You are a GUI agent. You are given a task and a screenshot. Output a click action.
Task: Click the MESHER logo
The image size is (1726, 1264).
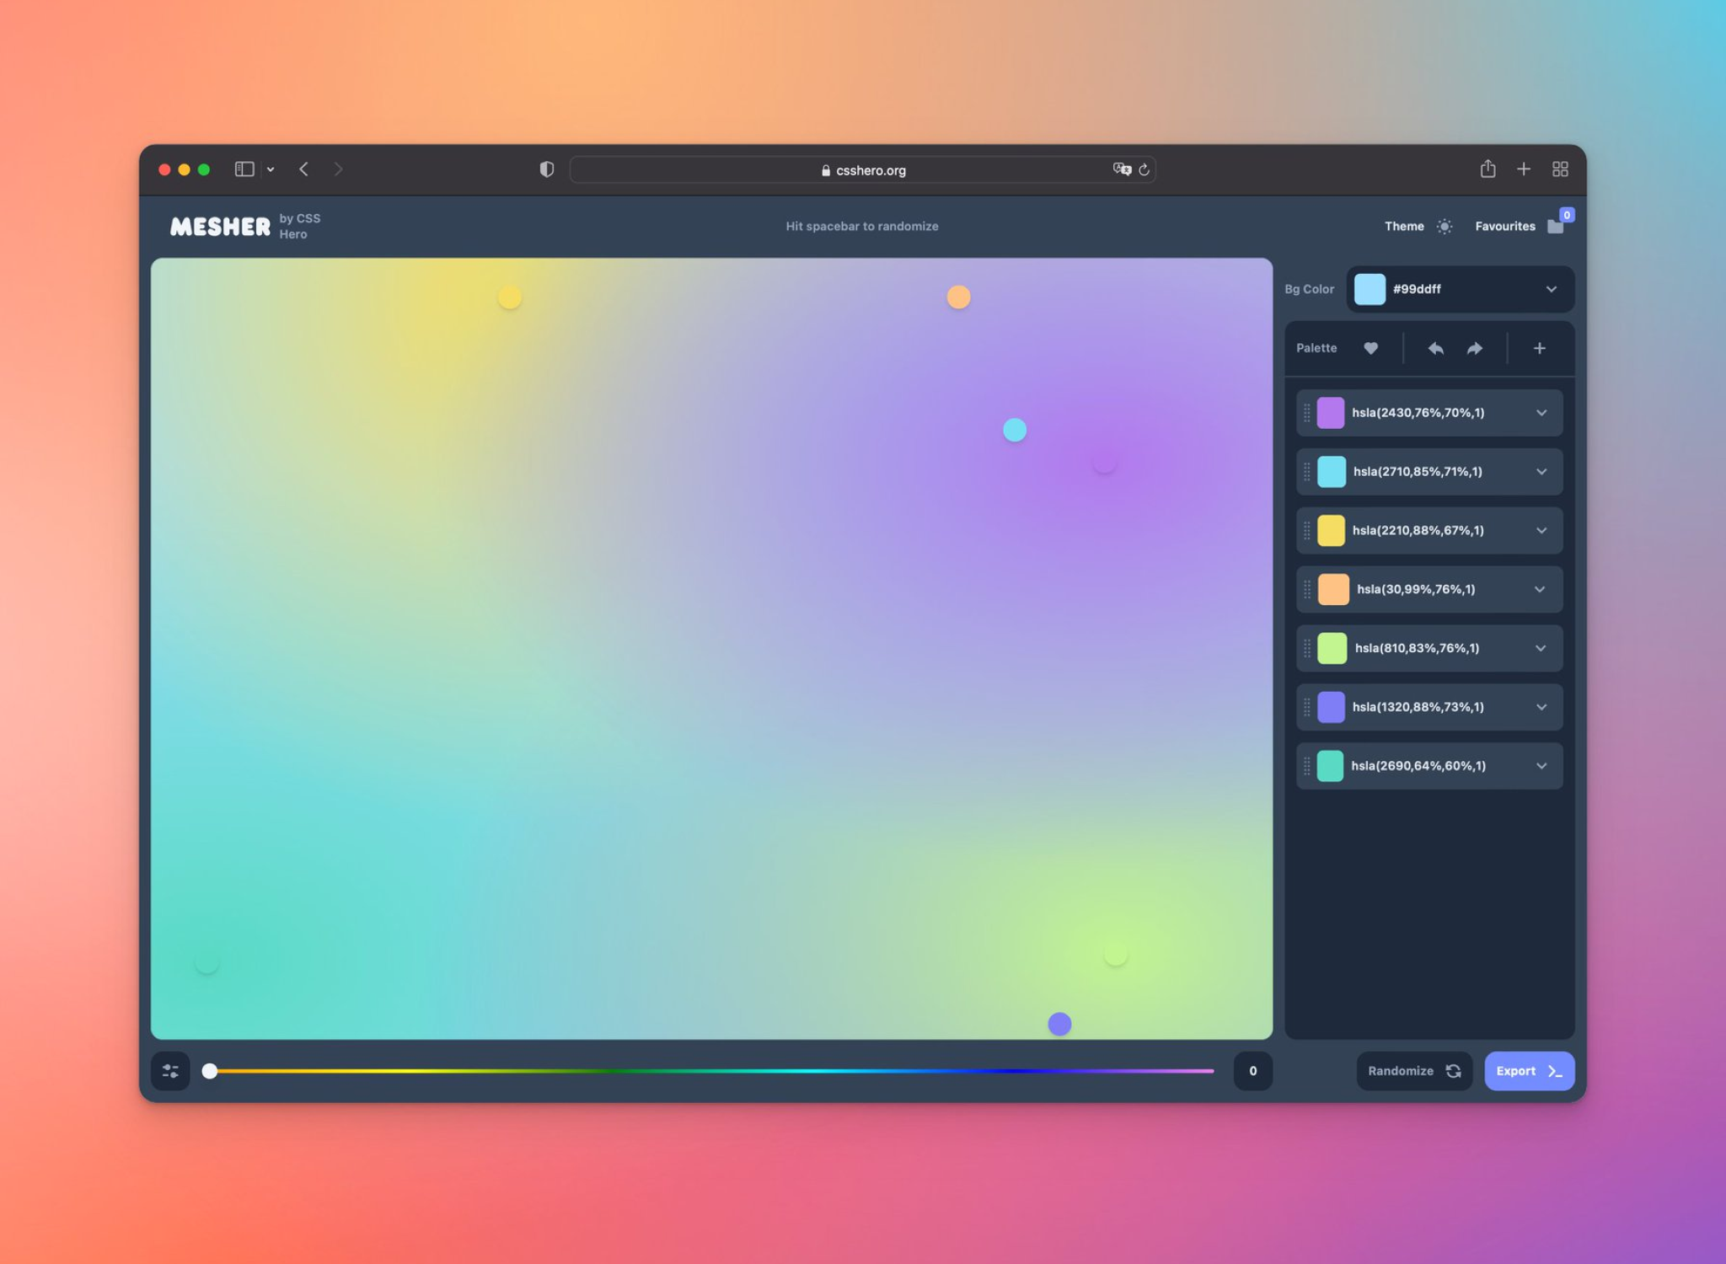coord(220,226)
